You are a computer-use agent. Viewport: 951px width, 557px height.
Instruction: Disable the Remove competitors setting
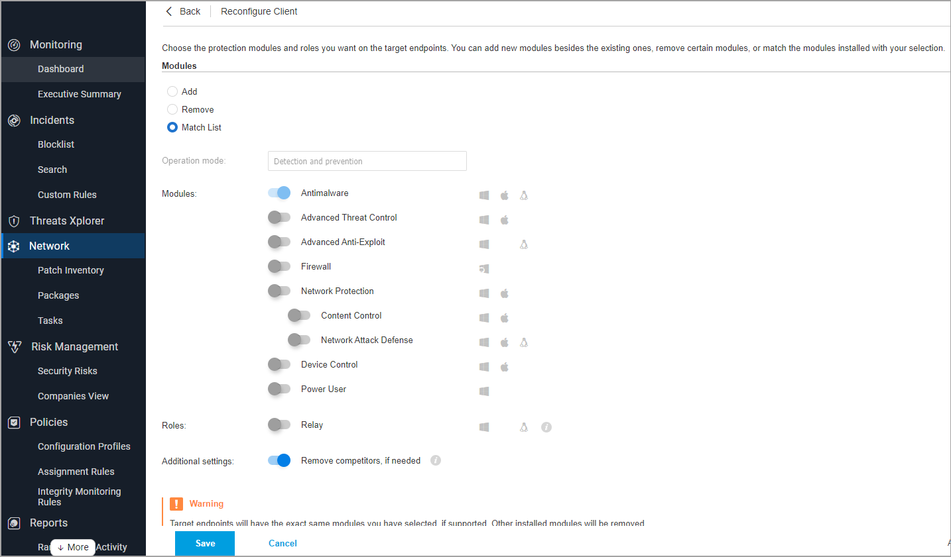coord(279,460)
